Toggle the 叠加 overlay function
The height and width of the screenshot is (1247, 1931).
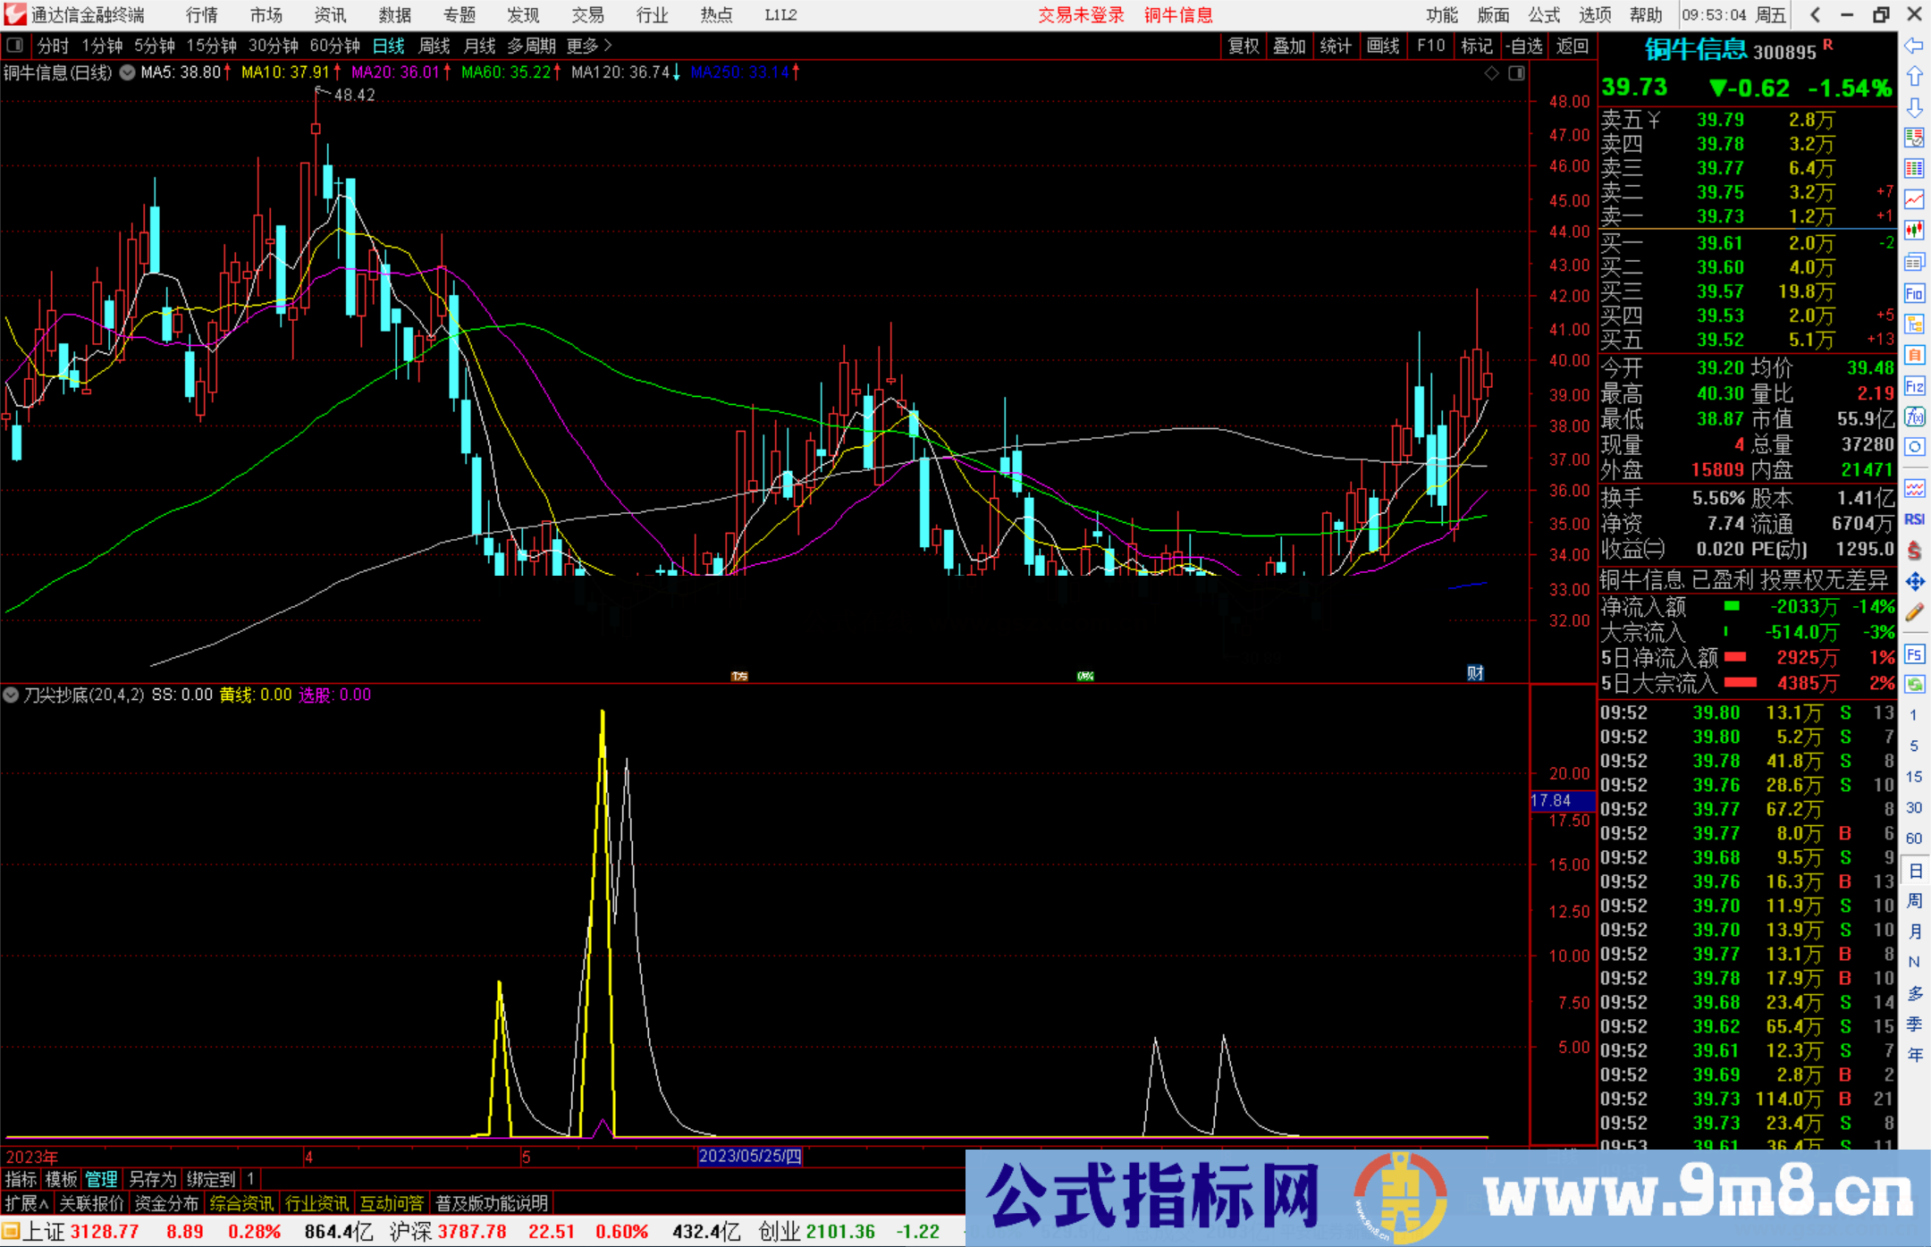tap(1290, 46)
